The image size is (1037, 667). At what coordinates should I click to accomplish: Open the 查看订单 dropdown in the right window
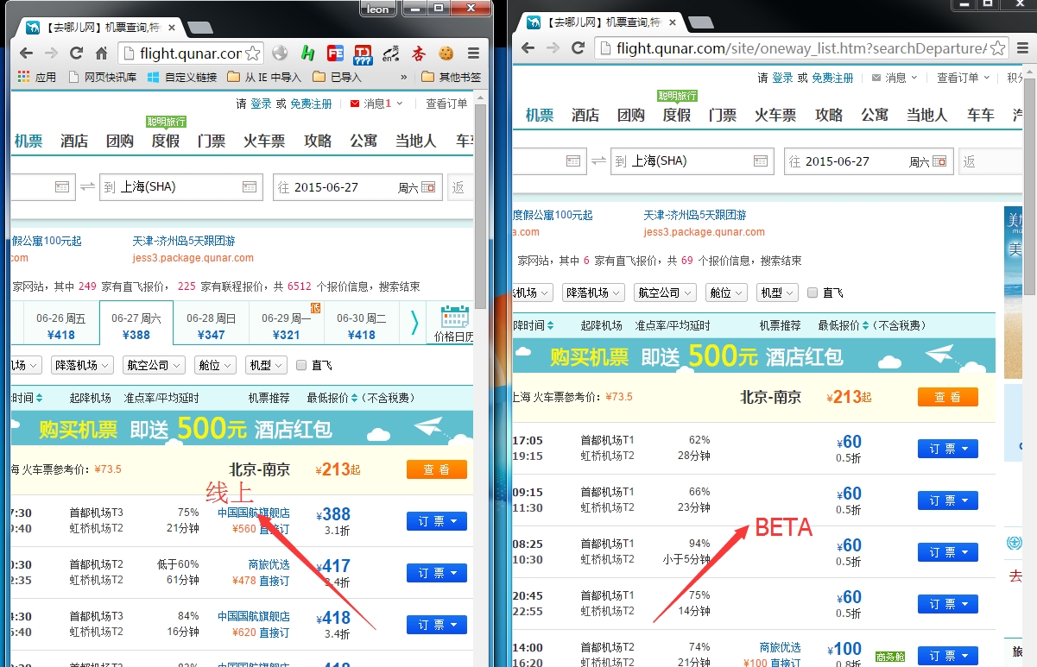[962, 78]
